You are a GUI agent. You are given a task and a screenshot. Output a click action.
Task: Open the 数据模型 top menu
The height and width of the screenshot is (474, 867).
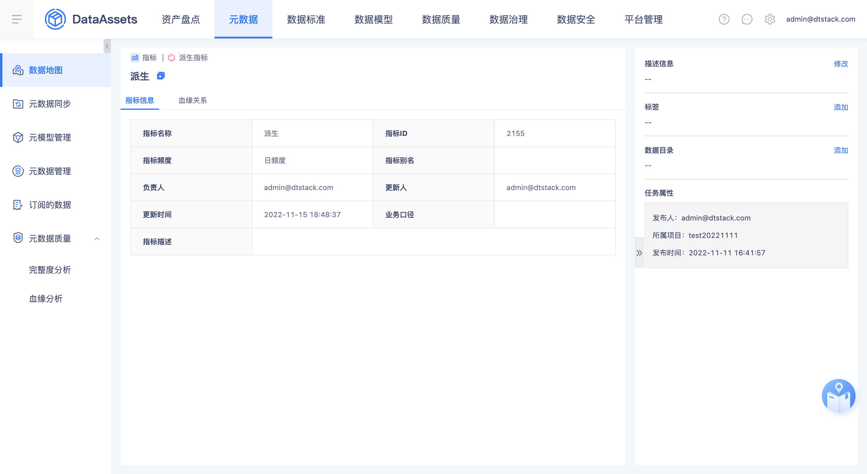coord(374,19)
